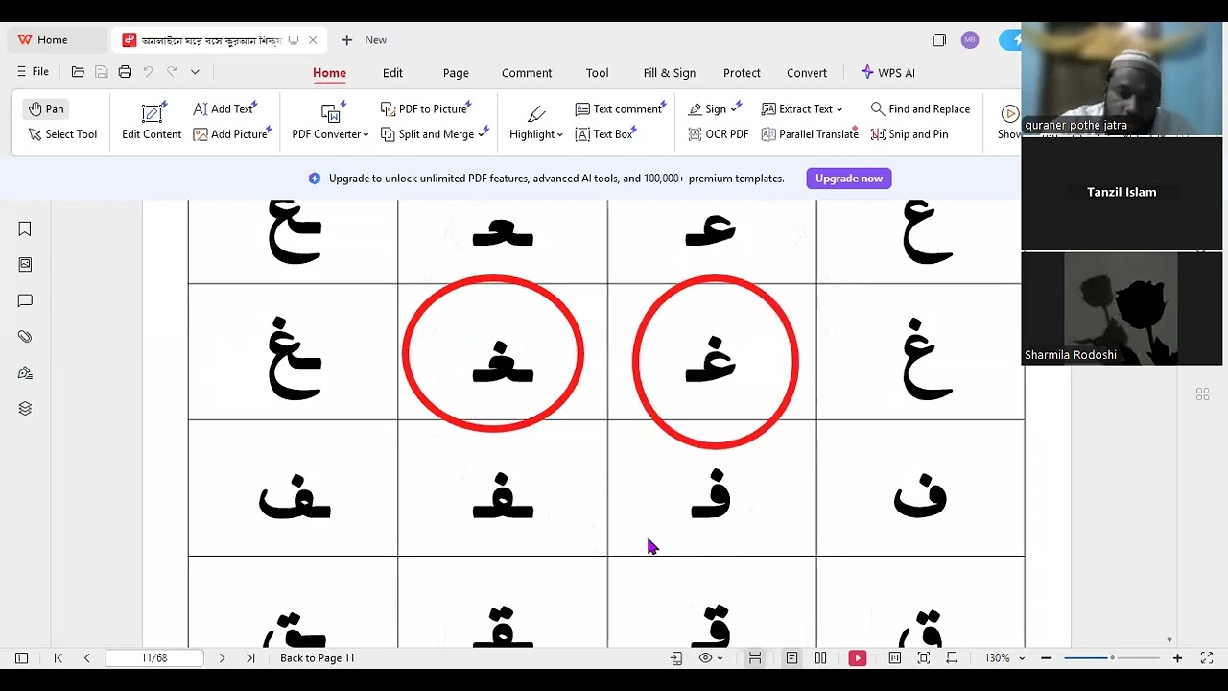1228x691 pixels.
Task: Click the WPS AI button
Action: 887,73
